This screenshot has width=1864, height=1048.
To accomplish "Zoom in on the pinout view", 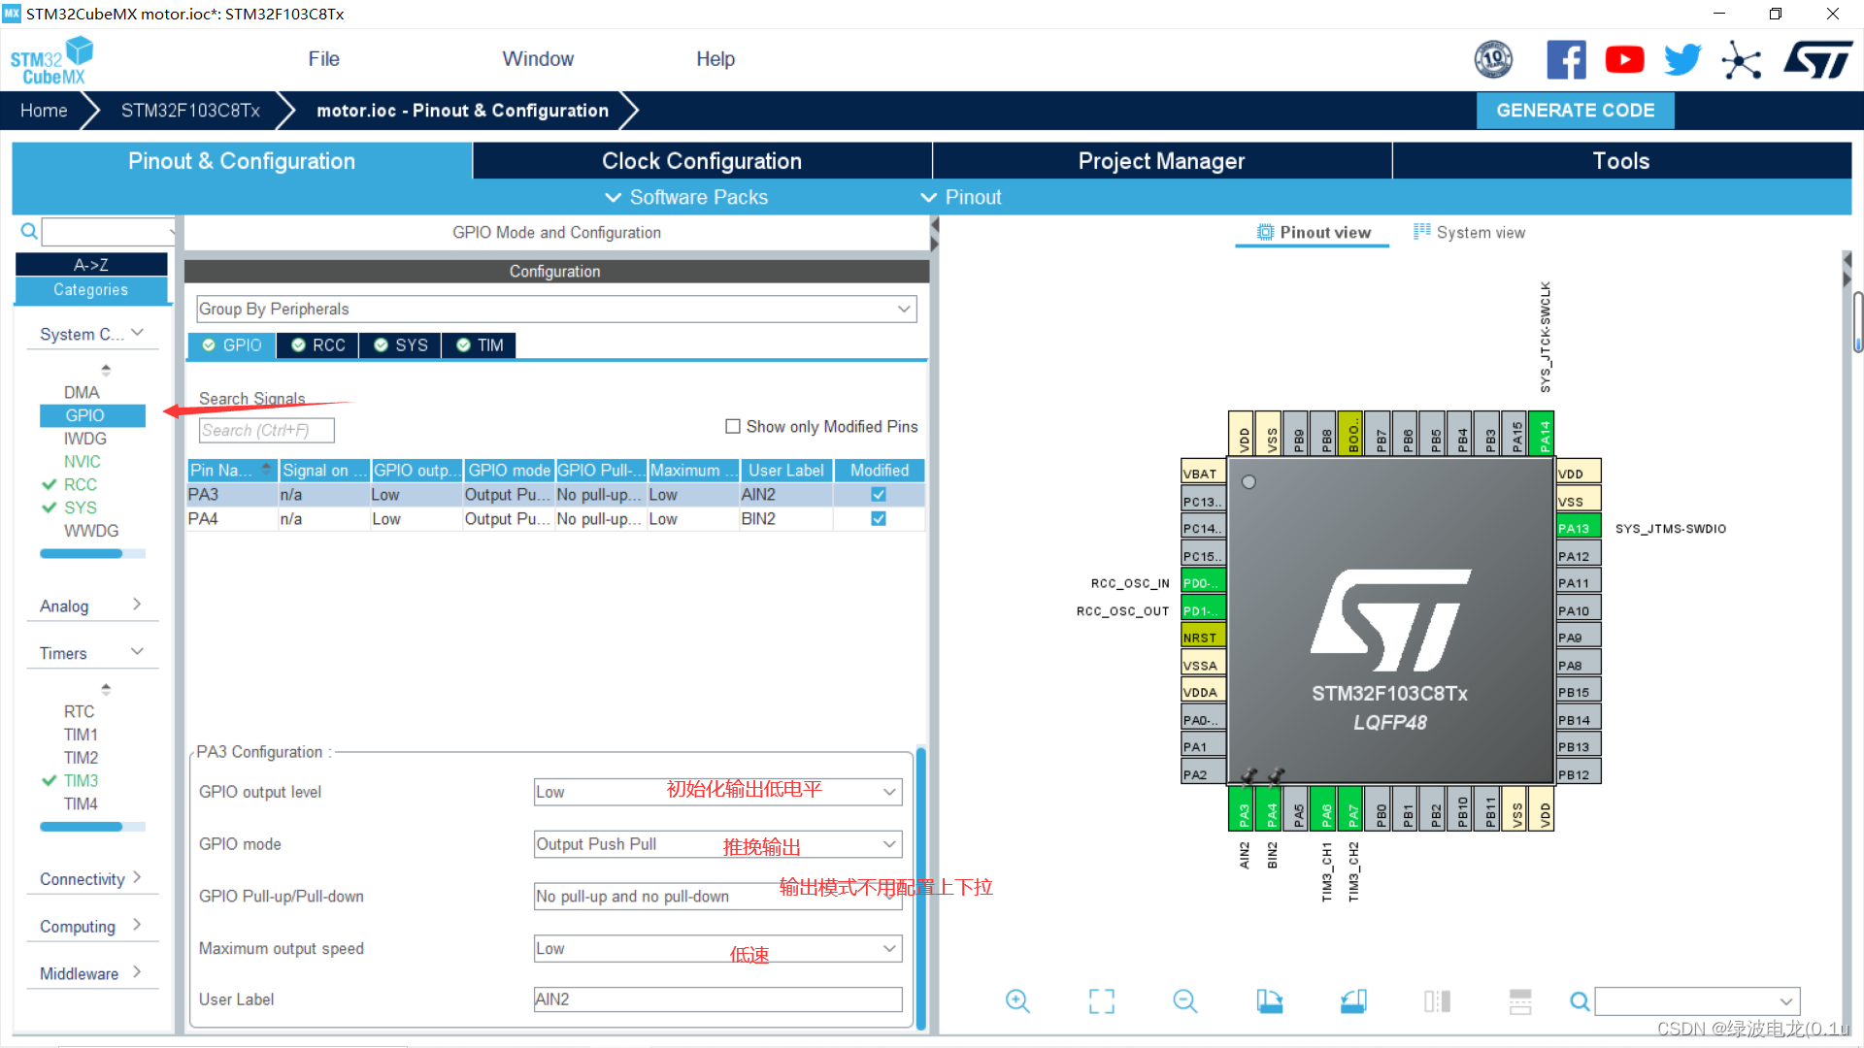I will [x=1017, y=1000].
